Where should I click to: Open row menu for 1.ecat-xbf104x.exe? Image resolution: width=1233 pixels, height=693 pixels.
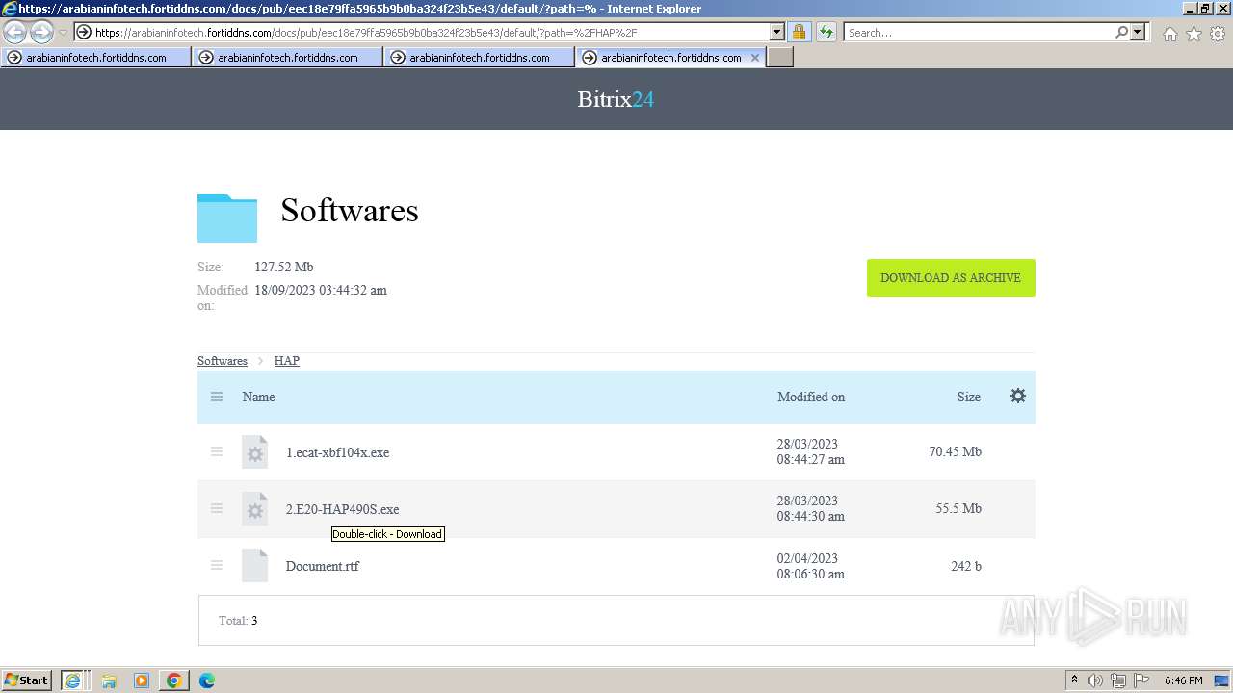(x=217, y=451)
